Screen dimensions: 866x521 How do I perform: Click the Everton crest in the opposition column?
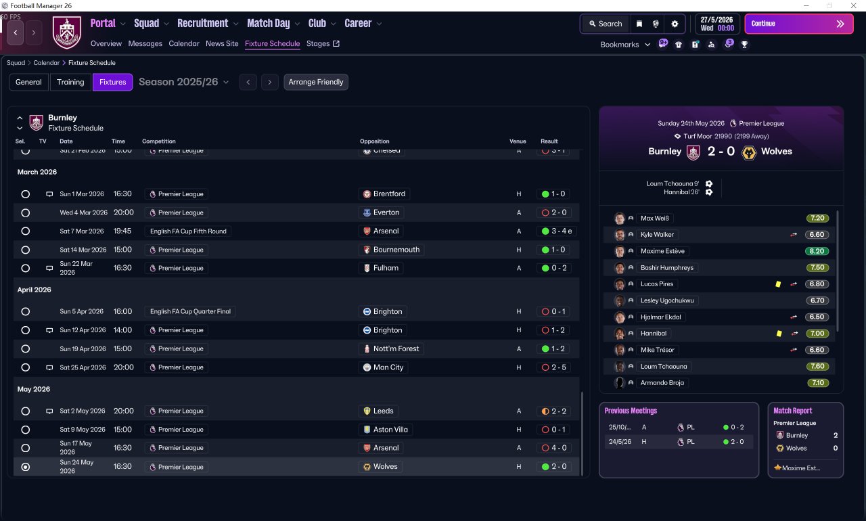[367, 212]
